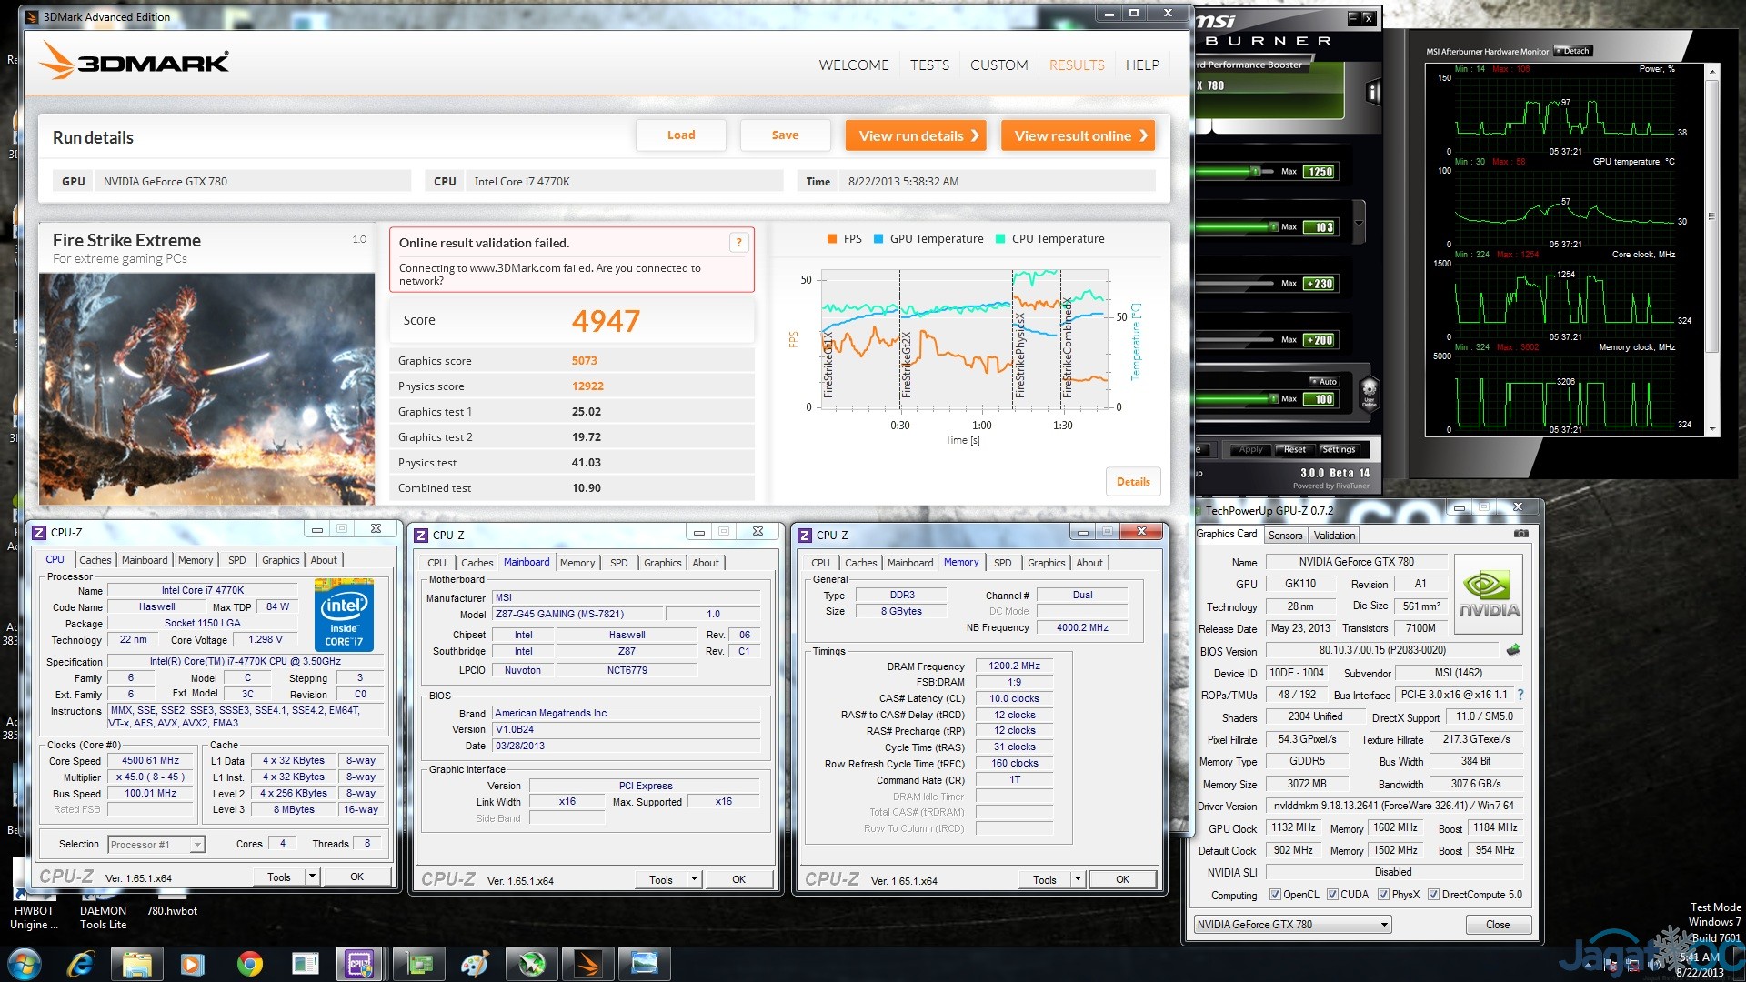Image resolution: width=1746 pixels, height=982 pixels.
Task: Go to the 3DMark TESTS tab
Action: tap(929, 65)
